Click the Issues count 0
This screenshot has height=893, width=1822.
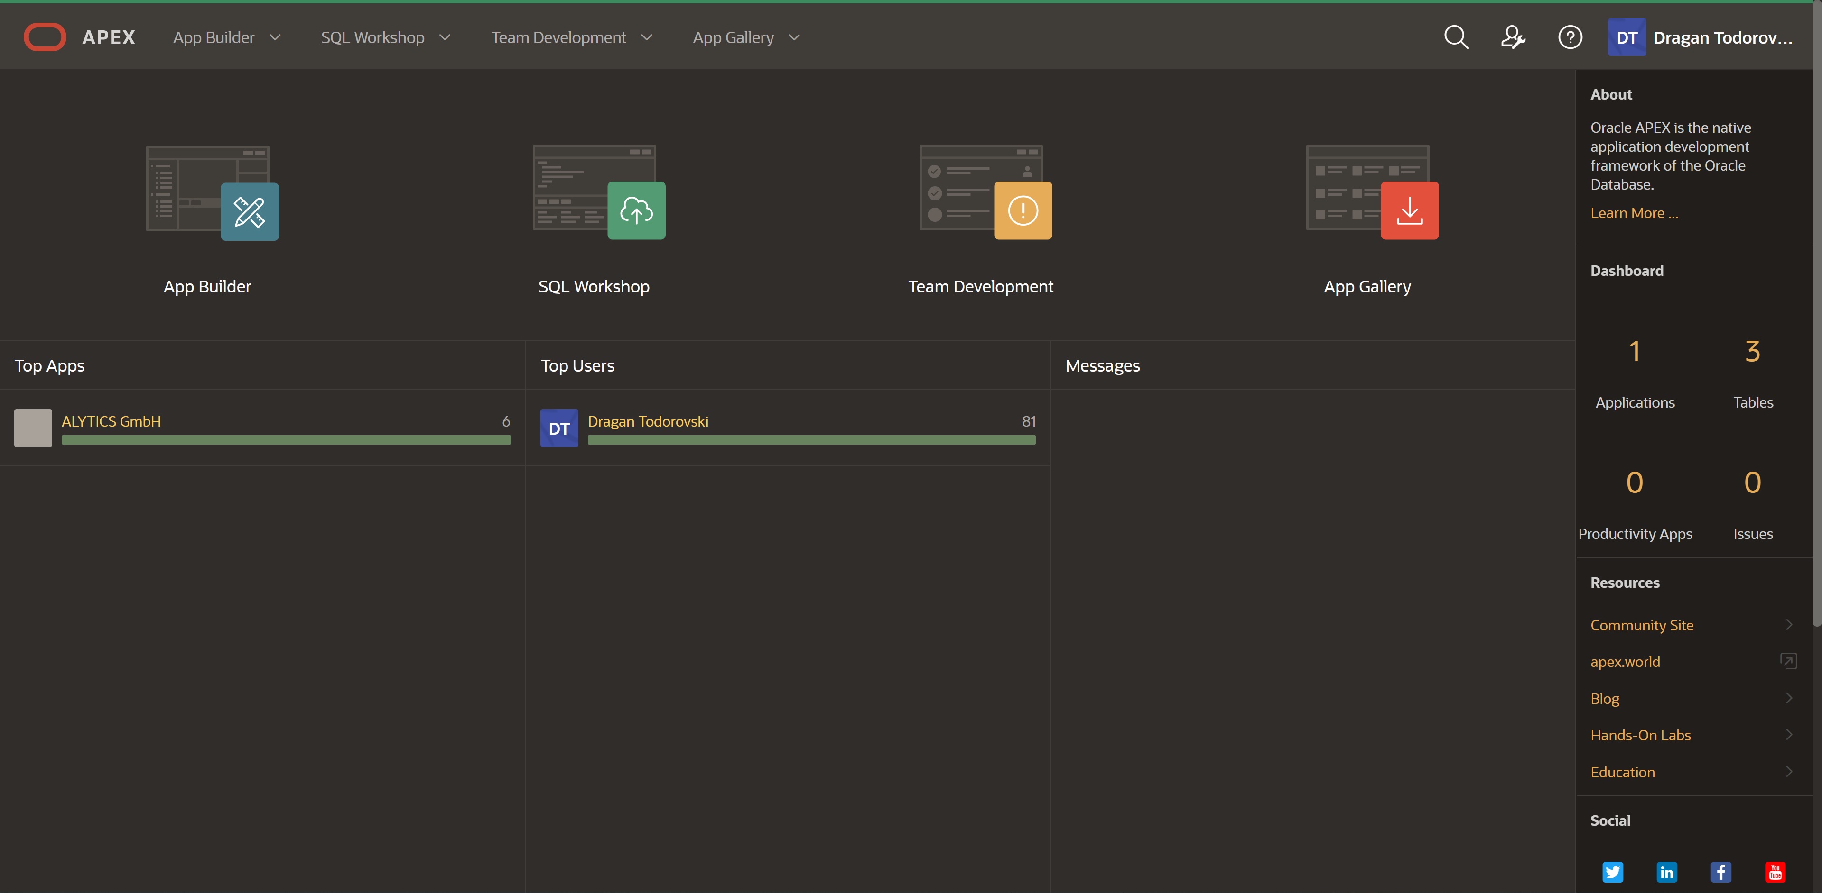(1753, 483)
